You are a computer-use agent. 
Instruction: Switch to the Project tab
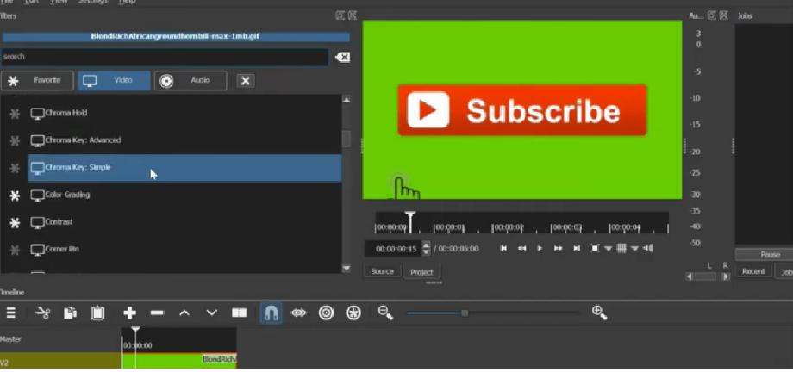click(421, 272)
